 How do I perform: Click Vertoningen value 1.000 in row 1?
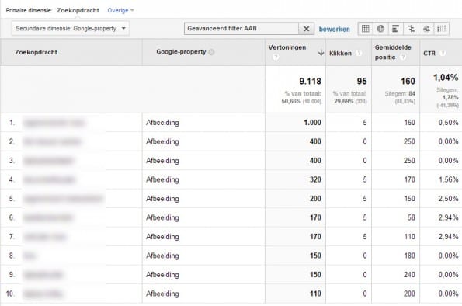click(312, 123)
